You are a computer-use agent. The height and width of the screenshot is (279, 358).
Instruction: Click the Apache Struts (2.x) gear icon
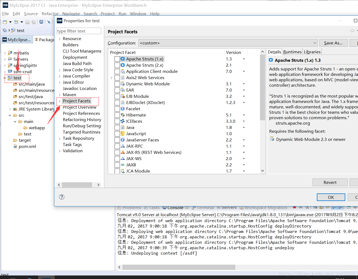[x=123, y=65]
